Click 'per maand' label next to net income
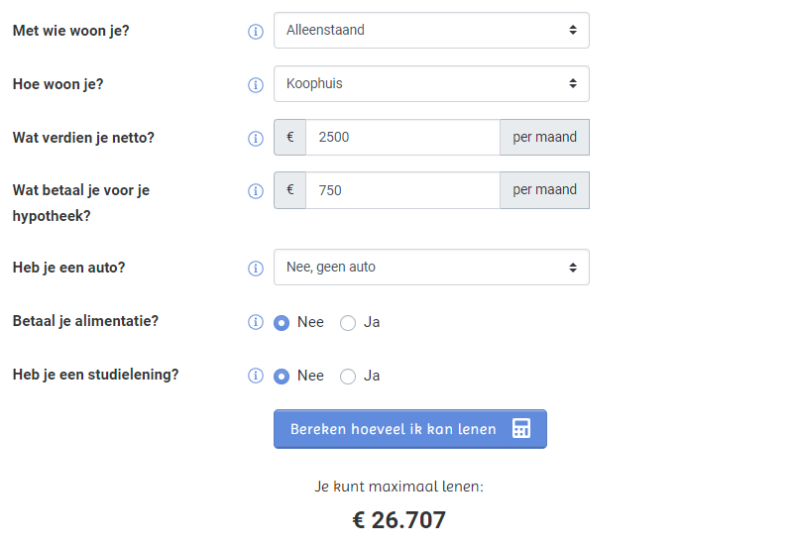 click(x=544, y=137)
